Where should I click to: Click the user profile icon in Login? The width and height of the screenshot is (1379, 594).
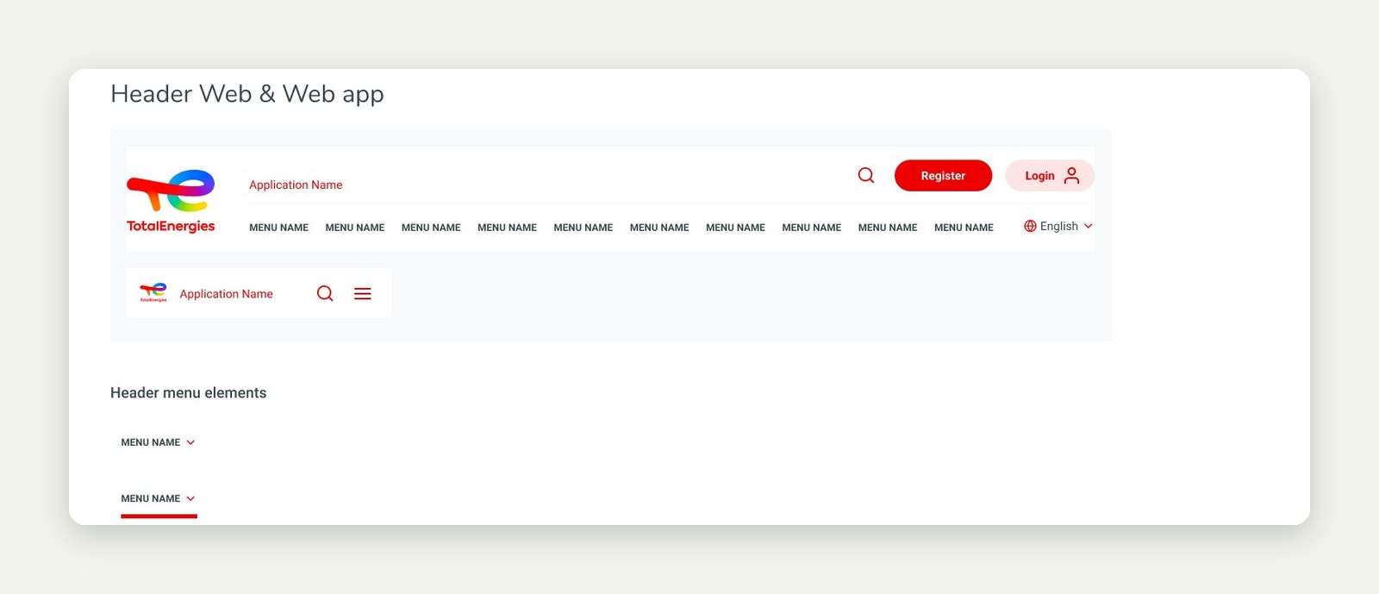click(x=1071, y=175)
